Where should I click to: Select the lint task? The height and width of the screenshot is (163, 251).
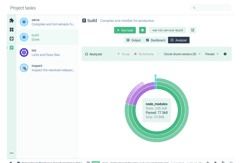pyautogui.click(x=47, y=52)
